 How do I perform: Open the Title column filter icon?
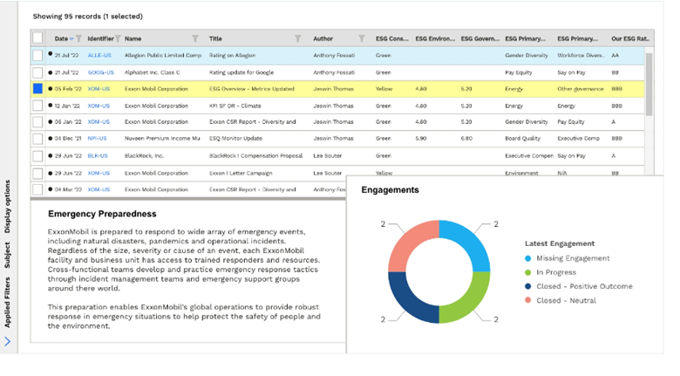298,38
